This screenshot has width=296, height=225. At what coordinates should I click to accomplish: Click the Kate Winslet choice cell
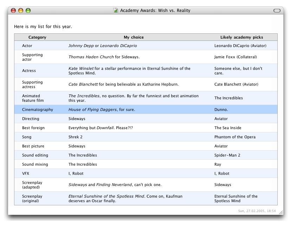point(129,71)
